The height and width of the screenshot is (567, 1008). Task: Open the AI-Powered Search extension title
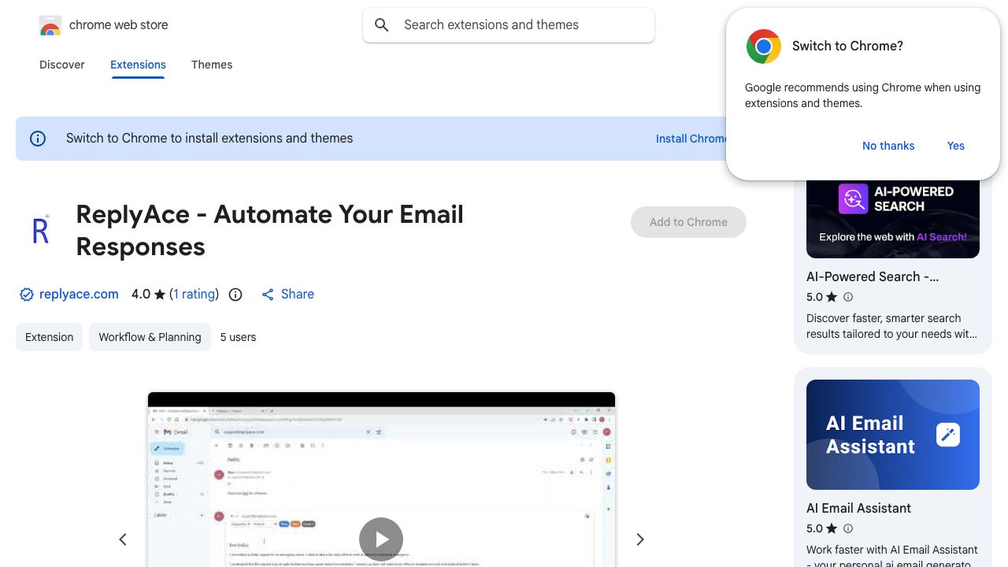point(873,276)
